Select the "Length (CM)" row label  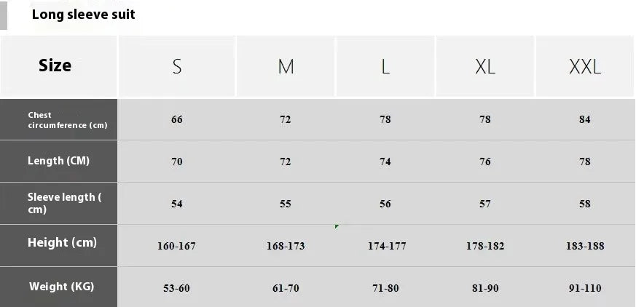[x=58, y=161]
